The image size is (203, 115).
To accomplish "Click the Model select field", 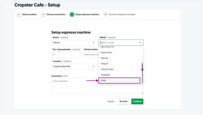I will (x=121, y=43).
